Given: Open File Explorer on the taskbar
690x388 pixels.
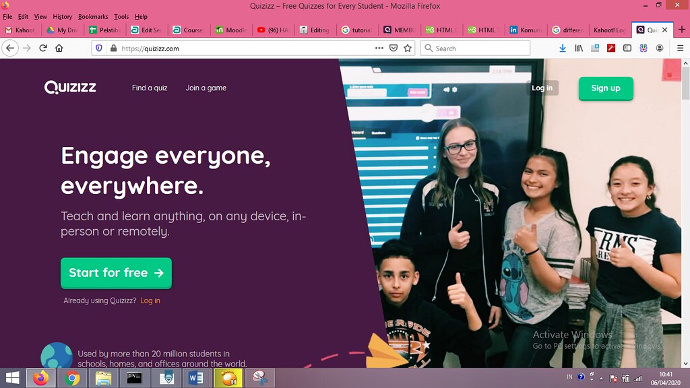Looking at the screenshot, I should click(x=103, y=378).
